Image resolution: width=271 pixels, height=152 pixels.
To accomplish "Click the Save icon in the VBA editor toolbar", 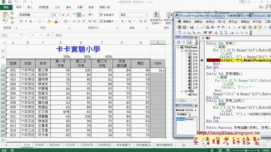I will [x=191, y=27].
